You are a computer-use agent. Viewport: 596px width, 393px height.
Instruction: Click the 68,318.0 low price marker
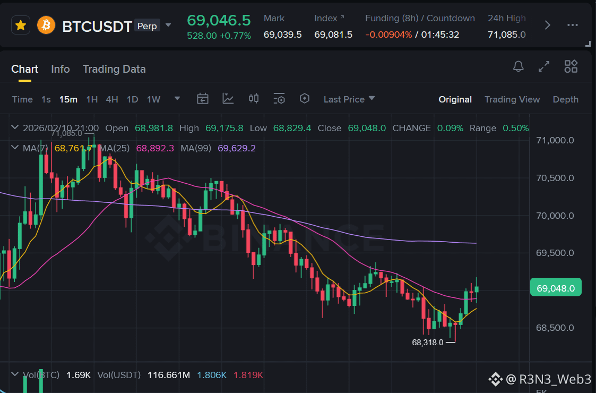pos(428,343)
